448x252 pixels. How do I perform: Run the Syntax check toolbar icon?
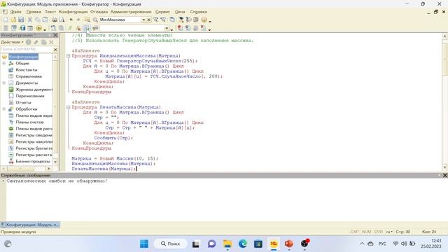87,28
